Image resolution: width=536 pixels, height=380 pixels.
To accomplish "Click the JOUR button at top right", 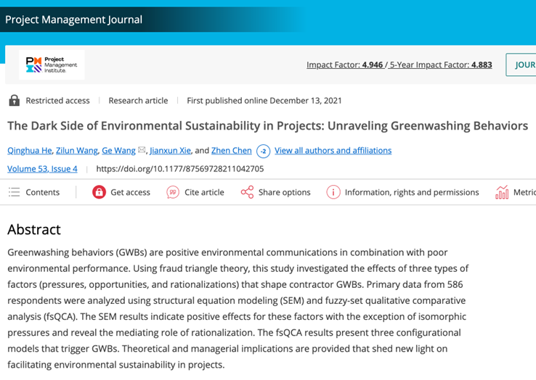I will pos(523,65).
